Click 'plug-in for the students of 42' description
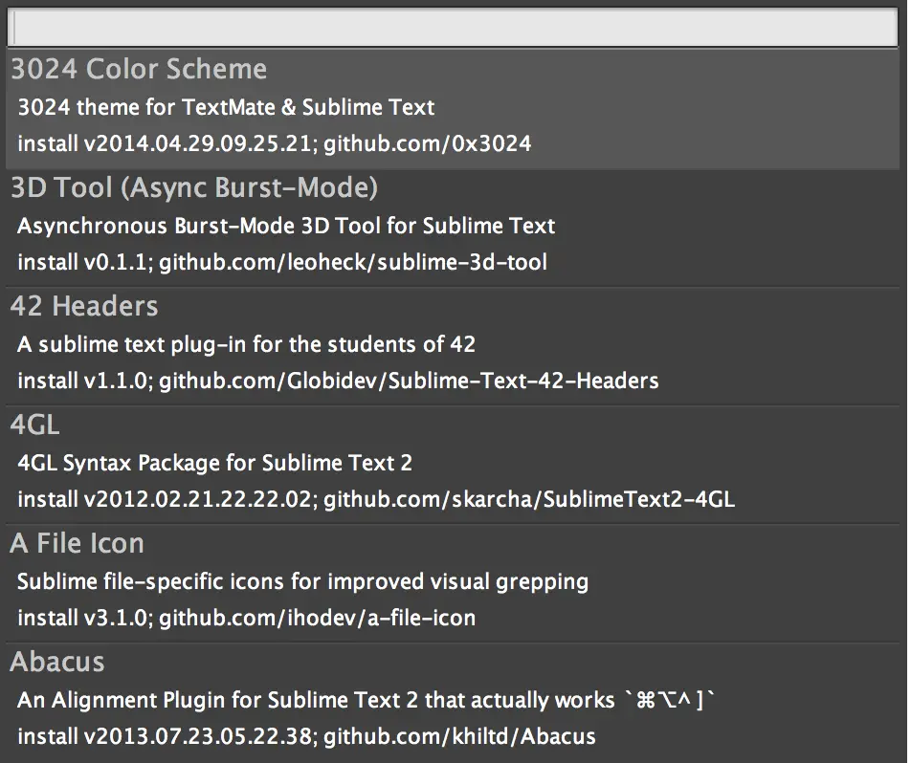 pyautogui.click(x=246, y=345)
